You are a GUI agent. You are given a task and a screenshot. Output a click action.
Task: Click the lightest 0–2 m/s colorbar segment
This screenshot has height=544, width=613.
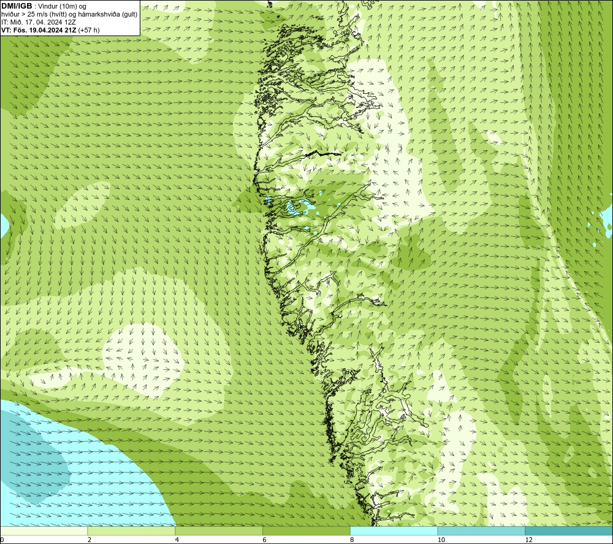pos(44,531)
